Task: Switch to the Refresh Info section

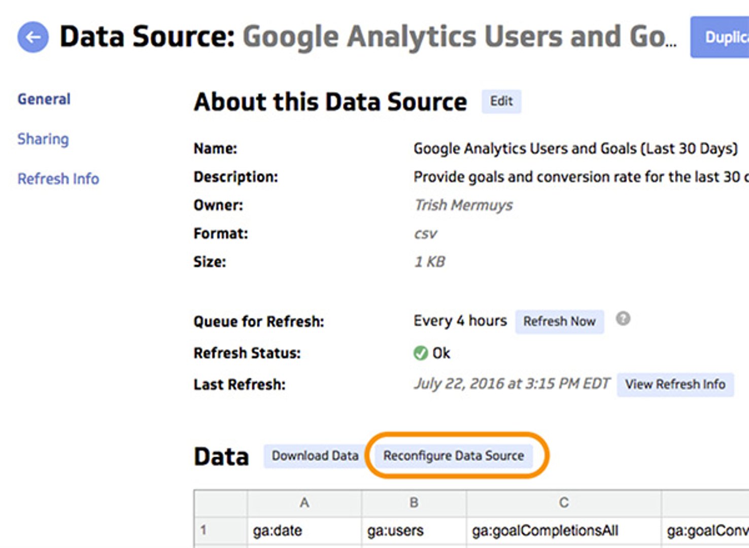Action: [58, 179]
